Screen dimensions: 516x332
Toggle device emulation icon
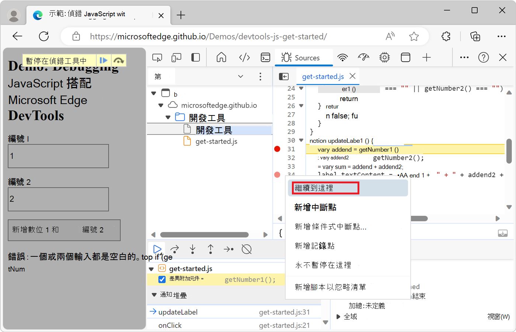177,58
